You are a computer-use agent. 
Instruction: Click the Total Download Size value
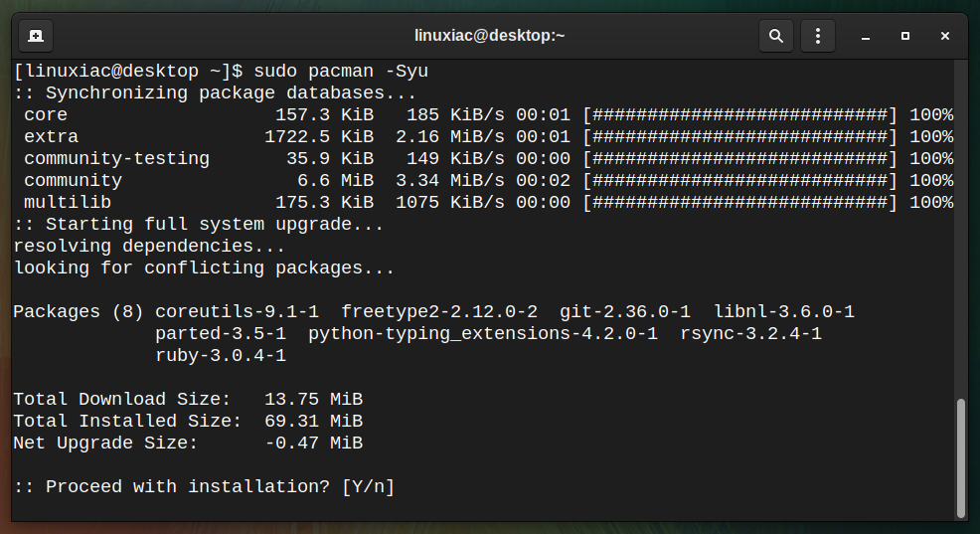[x=313, y=400]
